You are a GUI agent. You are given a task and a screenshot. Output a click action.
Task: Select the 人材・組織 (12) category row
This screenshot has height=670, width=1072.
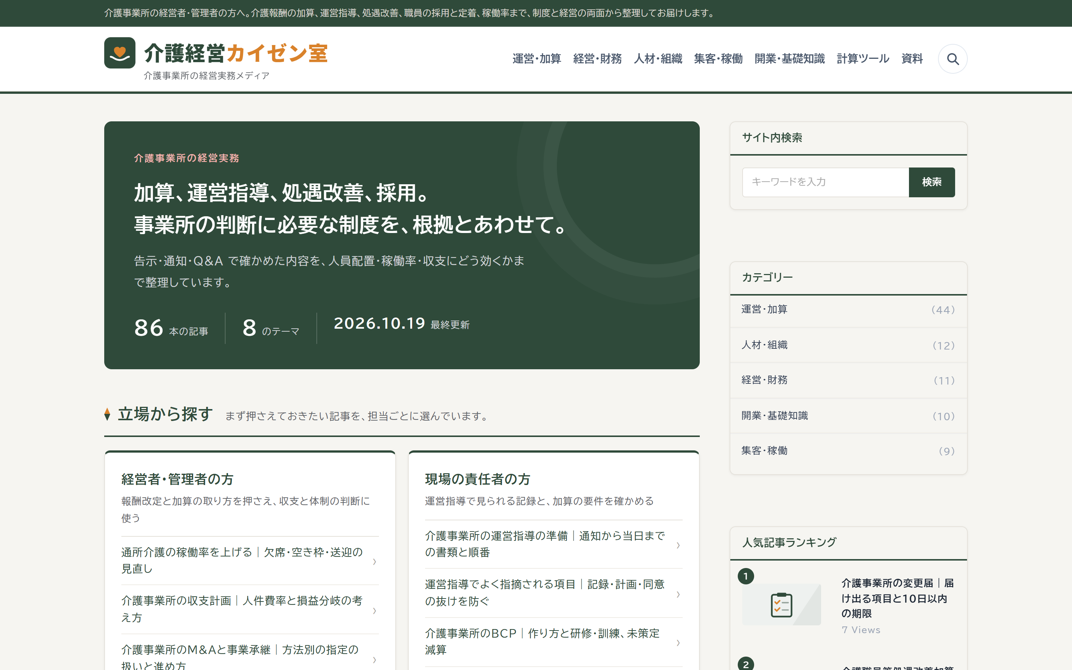click(848, 345)
